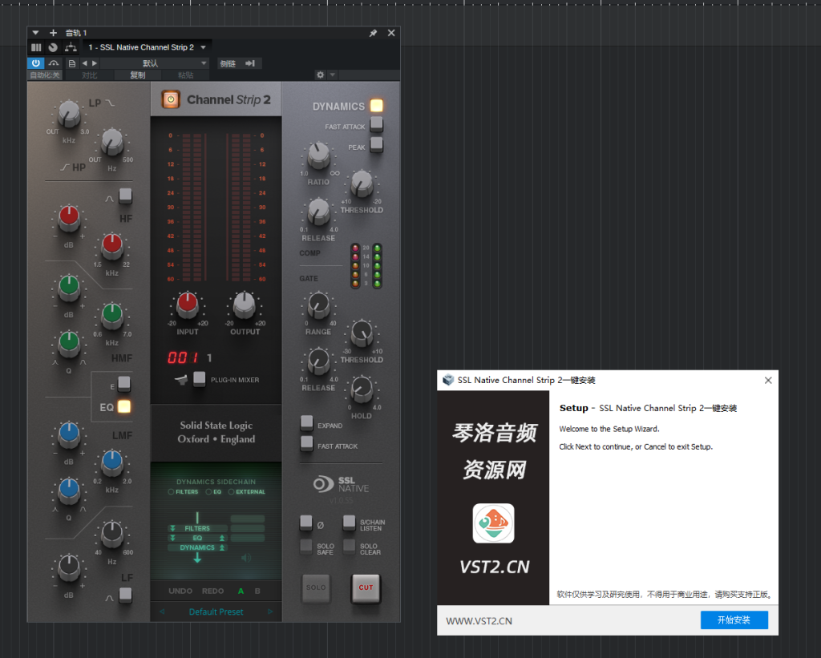Click the 开始安装 button in the installer
Viewport: 821px width, 658px height.
(734, 620)
